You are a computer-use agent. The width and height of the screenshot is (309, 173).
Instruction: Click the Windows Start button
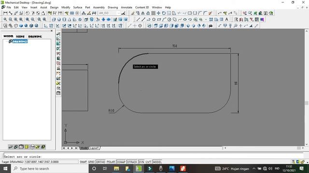(5, 169)
